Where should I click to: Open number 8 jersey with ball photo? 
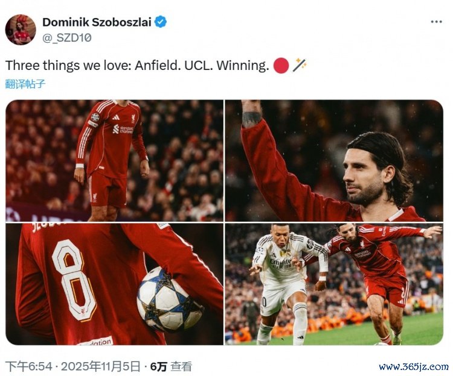(x=114, y=284)
